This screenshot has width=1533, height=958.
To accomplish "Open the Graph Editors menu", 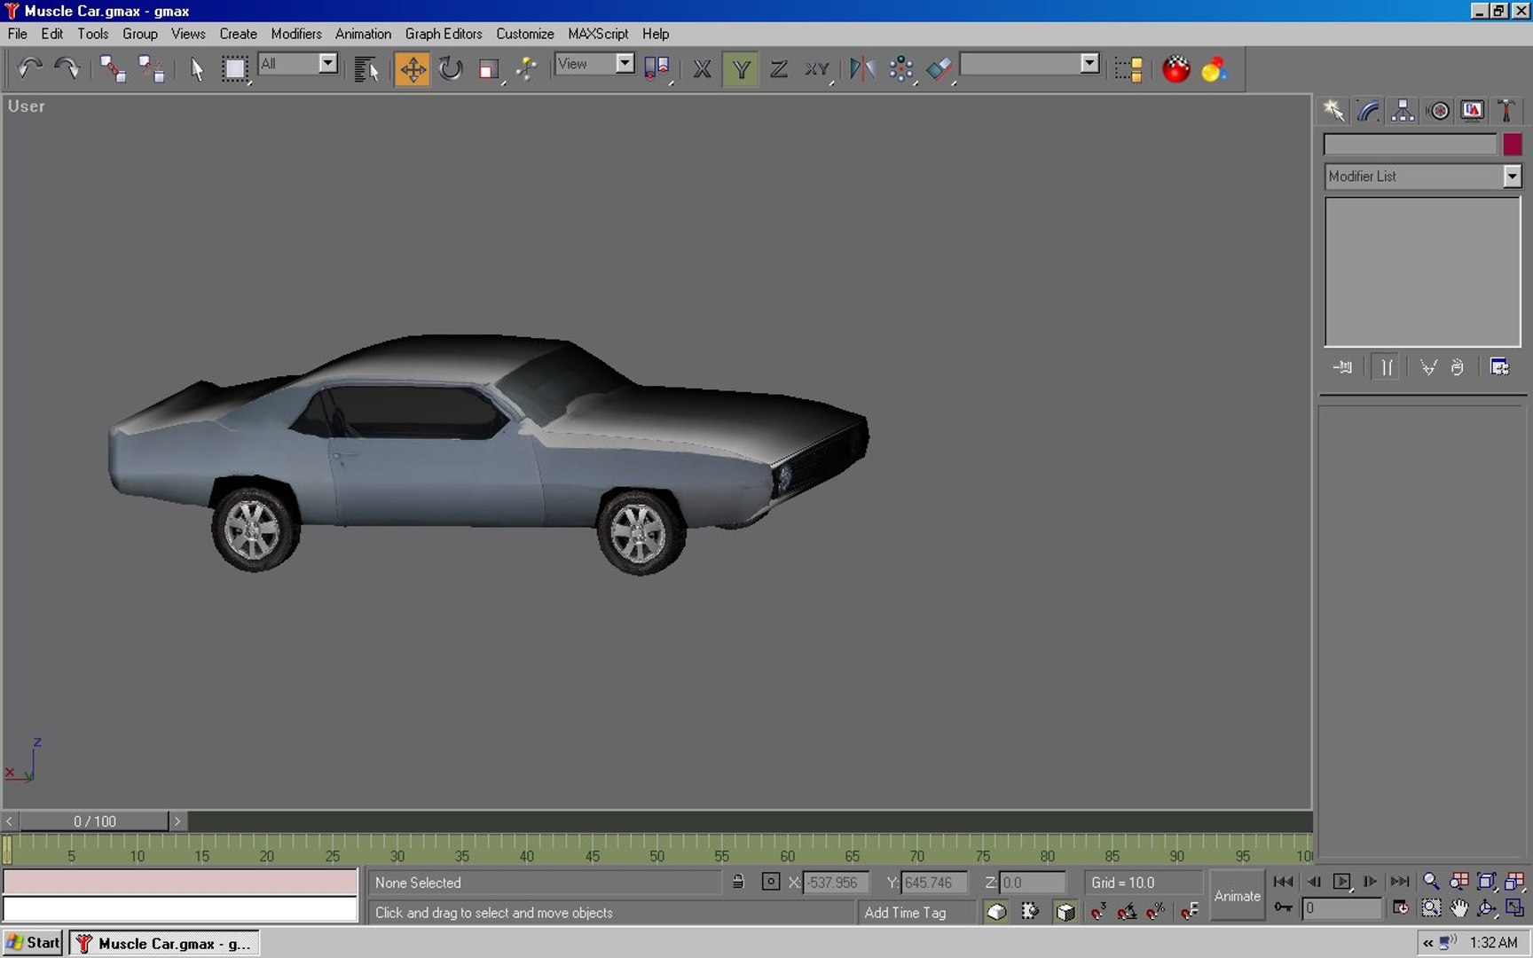I will pos(444,34).
